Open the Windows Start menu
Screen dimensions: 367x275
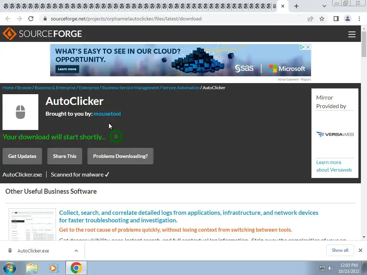coord(9,268)
